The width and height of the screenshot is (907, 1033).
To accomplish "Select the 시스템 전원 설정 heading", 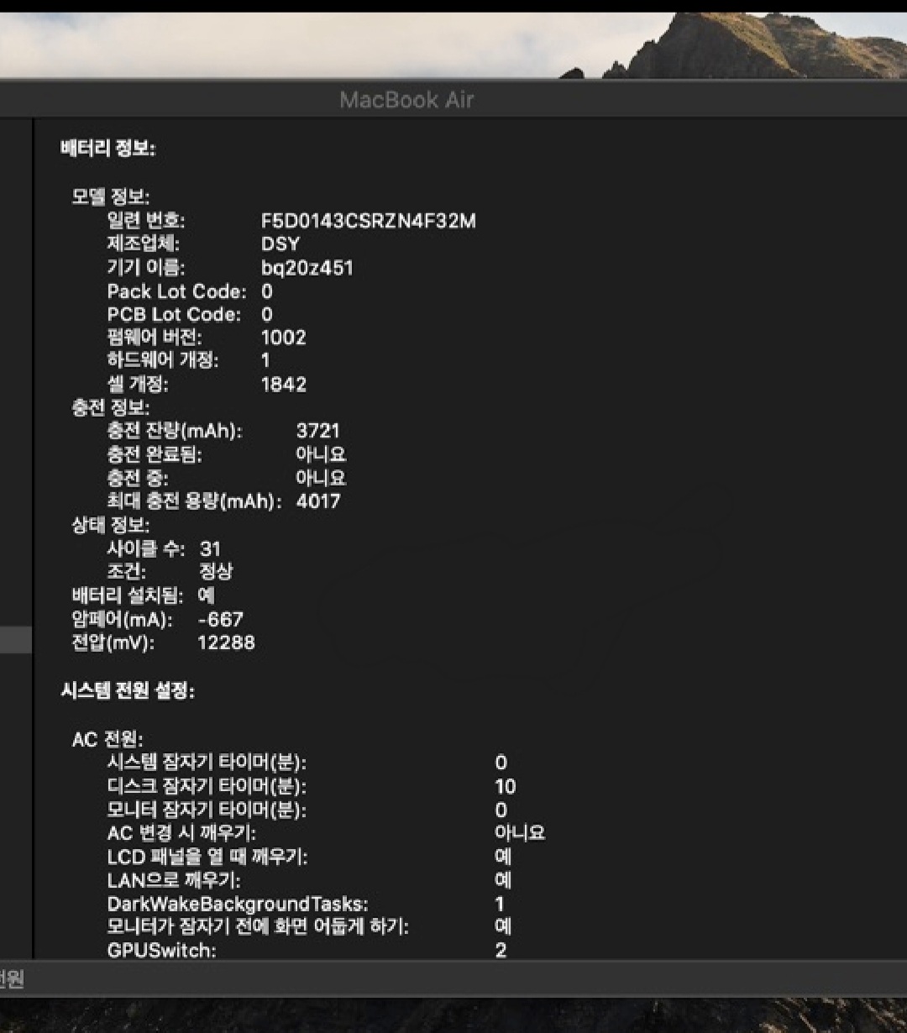I will click(x=128, y=691).
